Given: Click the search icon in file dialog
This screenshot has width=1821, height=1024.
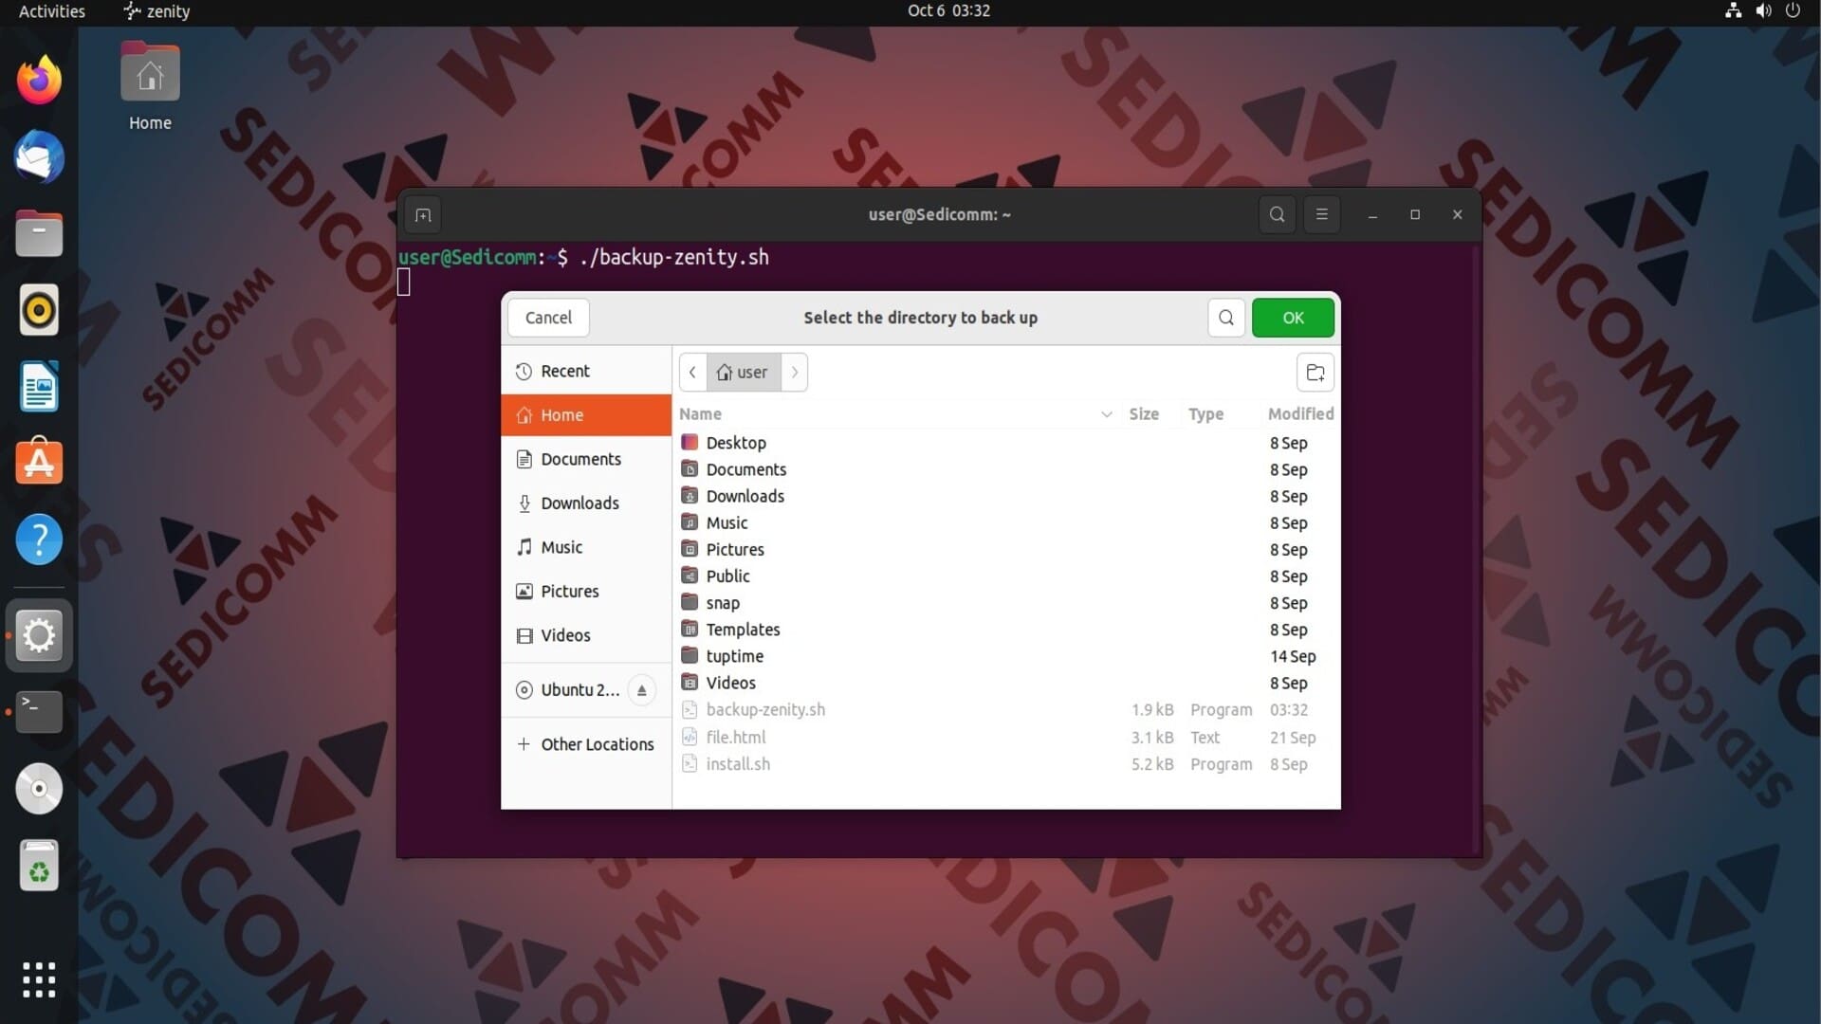Looking at the screenshot, I should tap(1225, 318).
